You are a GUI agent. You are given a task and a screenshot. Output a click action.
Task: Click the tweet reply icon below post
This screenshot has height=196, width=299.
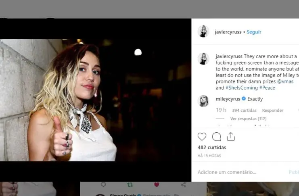click(x=103, y=185)
